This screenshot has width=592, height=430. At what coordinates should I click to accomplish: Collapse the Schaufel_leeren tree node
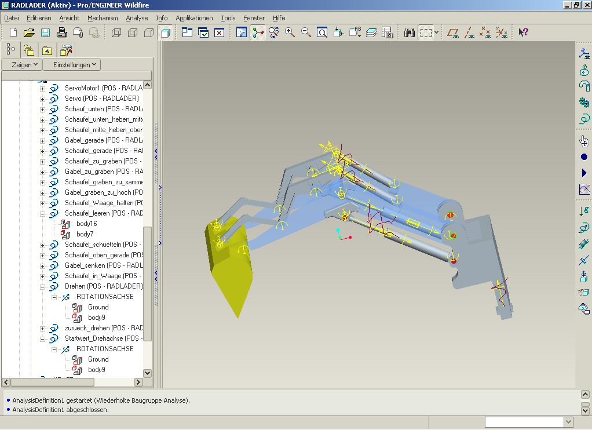[x=42, y=213]
